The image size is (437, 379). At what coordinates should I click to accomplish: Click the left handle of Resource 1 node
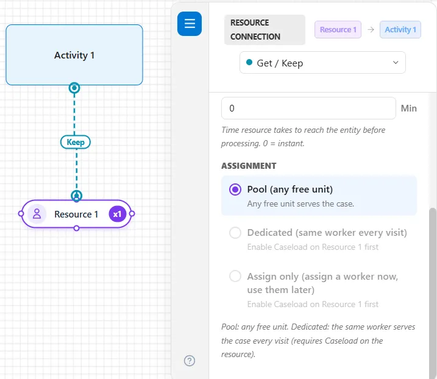tap(21, 214)
